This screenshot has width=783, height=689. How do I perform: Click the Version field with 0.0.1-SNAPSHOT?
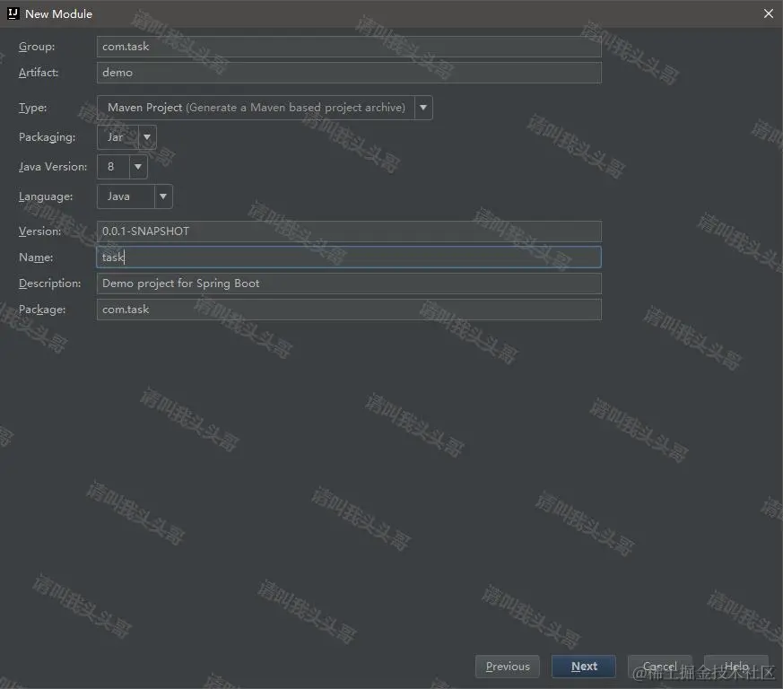pyautogui.click(x=349, y=231)
